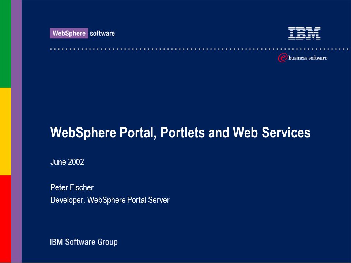Click IBM Software Group footer text
Image resolution: width=351 pixels, height=263 pixels.
pyautogui.click(x=84, y=242)
